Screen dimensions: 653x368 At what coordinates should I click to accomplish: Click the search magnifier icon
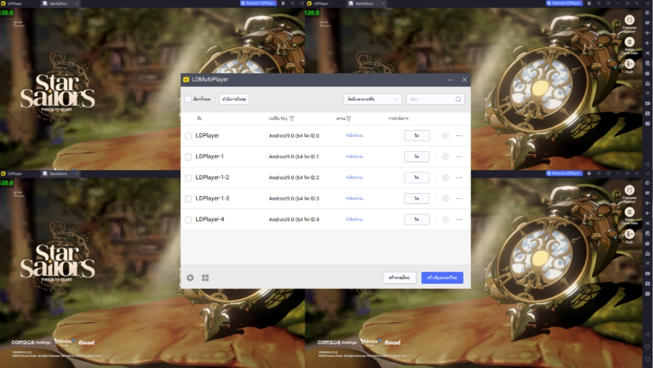(x=458, y=99)
